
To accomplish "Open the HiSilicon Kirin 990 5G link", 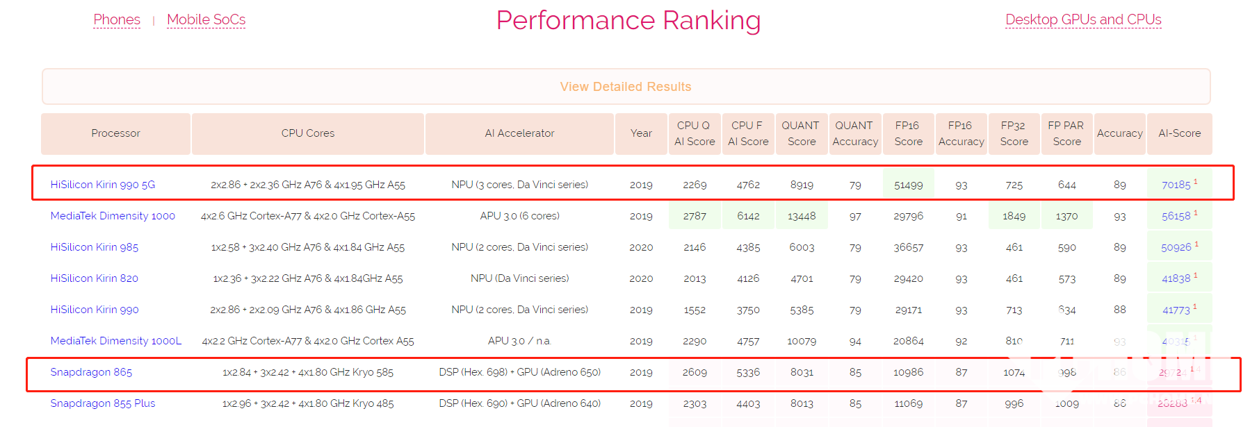I will point(103,185).
